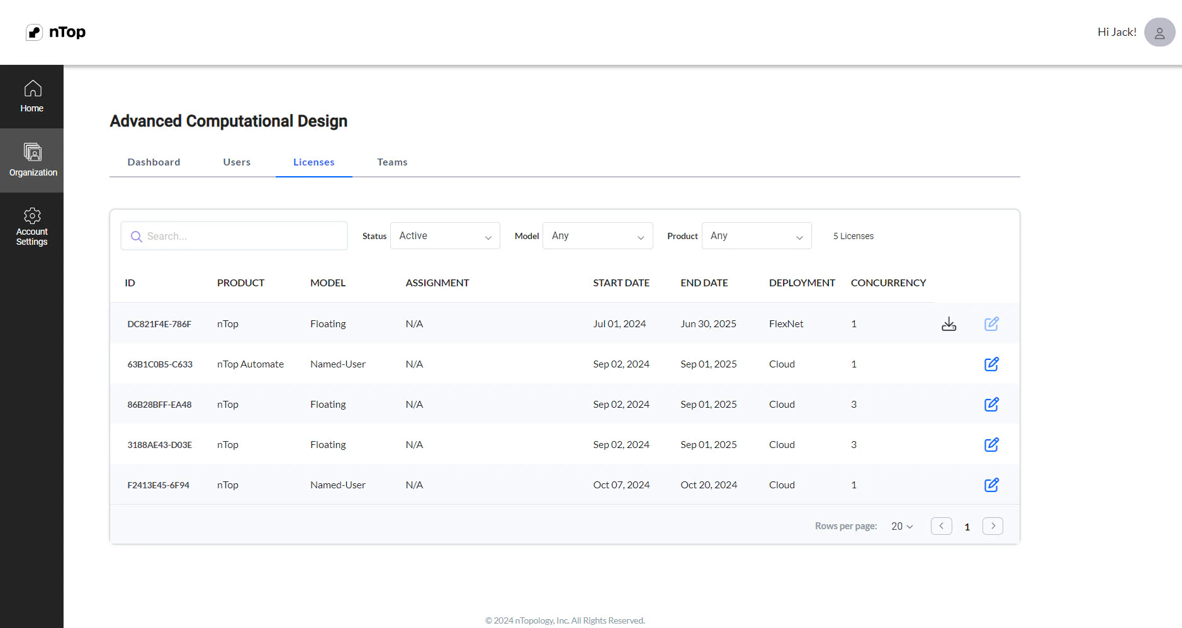Go to next page of licenses

pos(993,526)
